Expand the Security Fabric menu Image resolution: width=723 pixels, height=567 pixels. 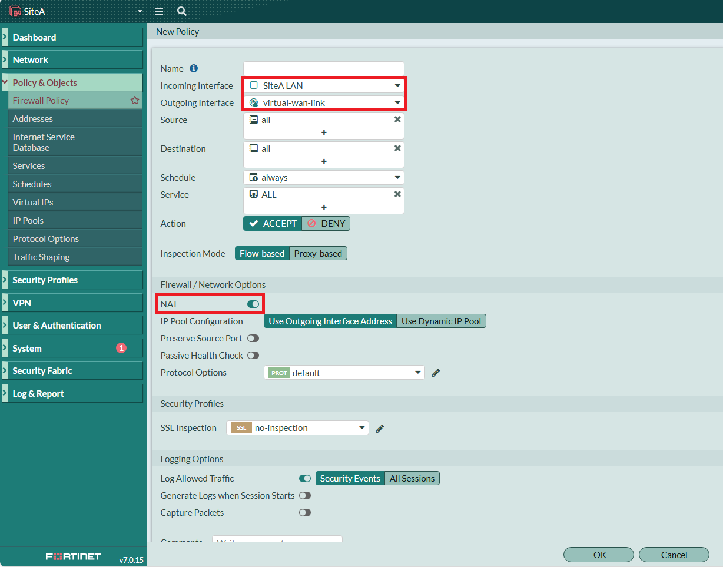tap(72, 371)
